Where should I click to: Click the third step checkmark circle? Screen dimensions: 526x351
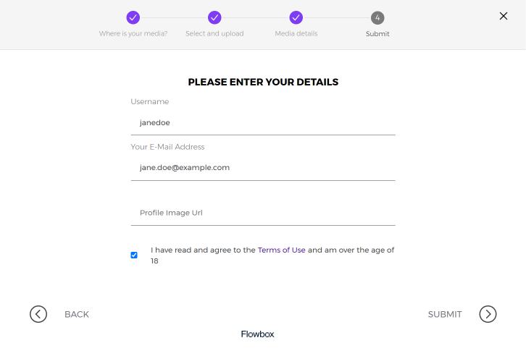[296, 17]
